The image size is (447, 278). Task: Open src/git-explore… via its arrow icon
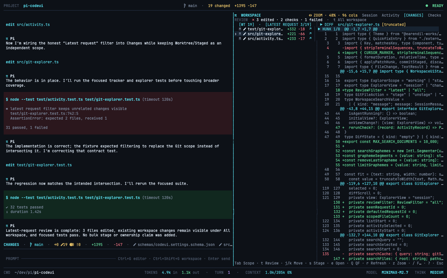(310, 34)
